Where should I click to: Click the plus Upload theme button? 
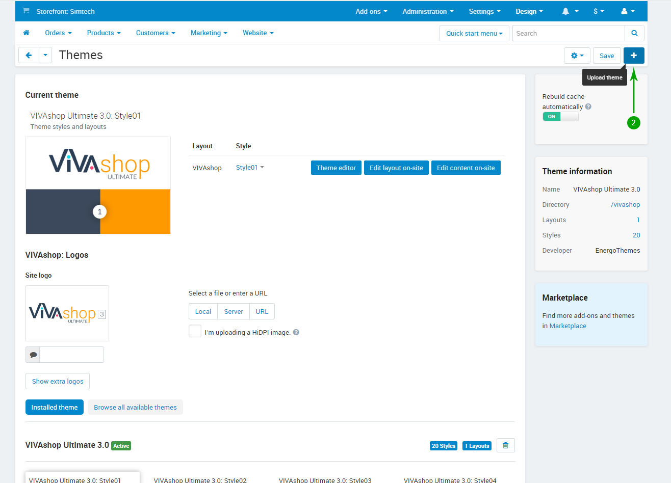point(634,56)
